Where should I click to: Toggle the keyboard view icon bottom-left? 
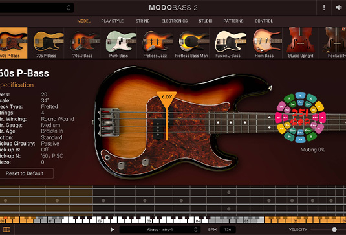click(x=7, y=230)
